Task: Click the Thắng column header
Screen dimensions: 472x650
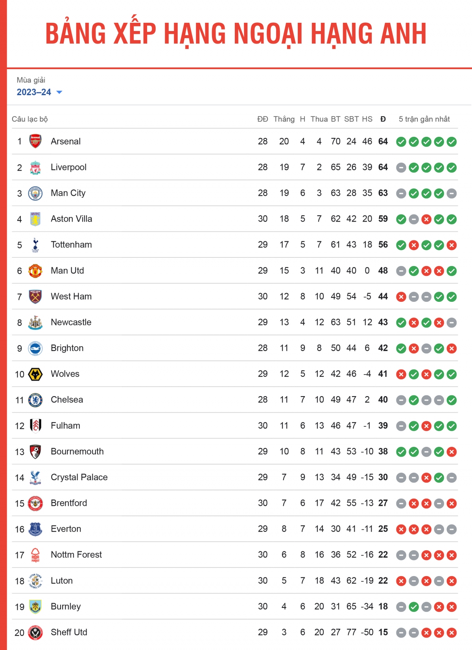Action: click(x=284, y=119)
